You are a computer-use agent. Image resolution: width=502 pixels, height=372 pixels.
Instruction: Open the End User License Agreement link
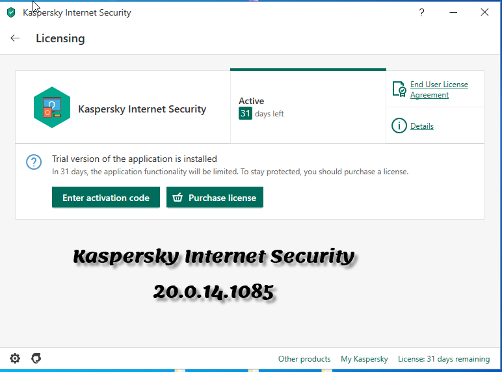pyautogui.click(x=439, y=90)
